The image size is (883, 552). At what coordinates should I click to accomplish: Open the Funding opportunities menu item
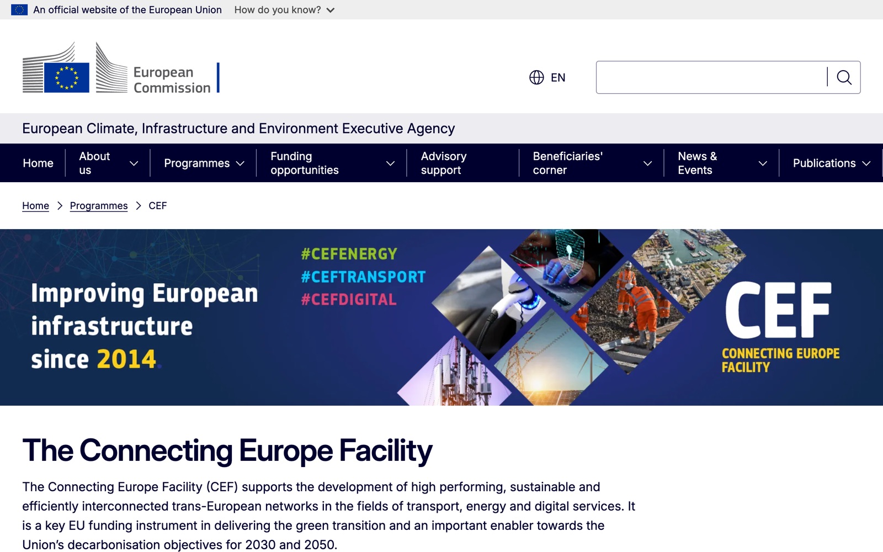pos(305,163)
